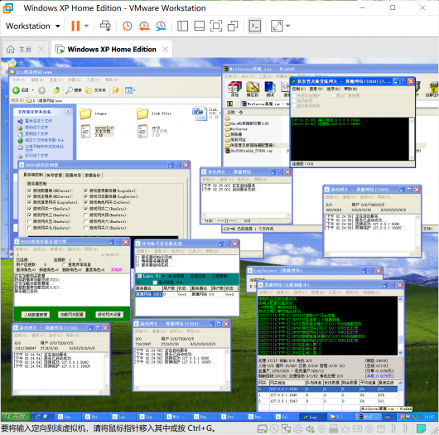Expand the stretch display dropdown arrow
439x435 pixels.
point(287,26)
